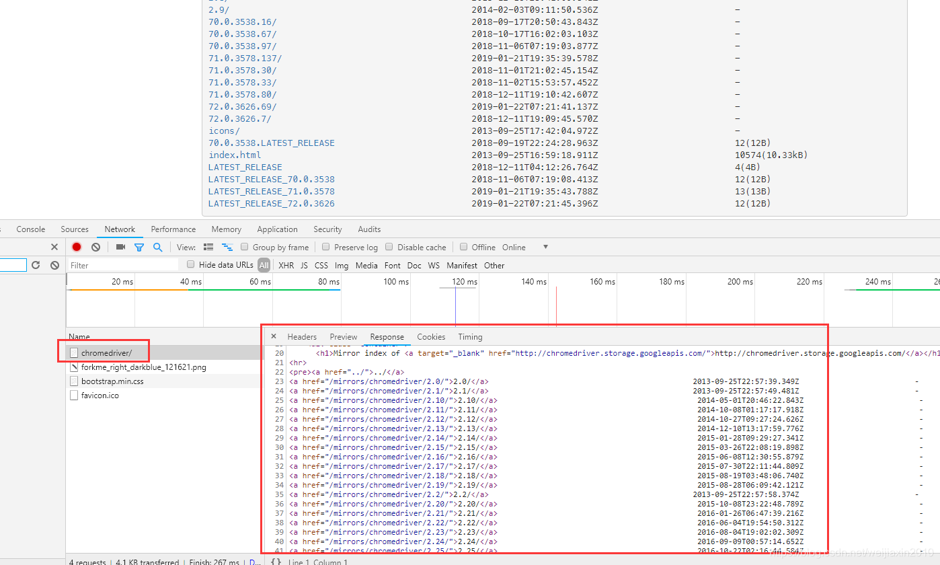Filter requests by XHR

click(286, 265)
